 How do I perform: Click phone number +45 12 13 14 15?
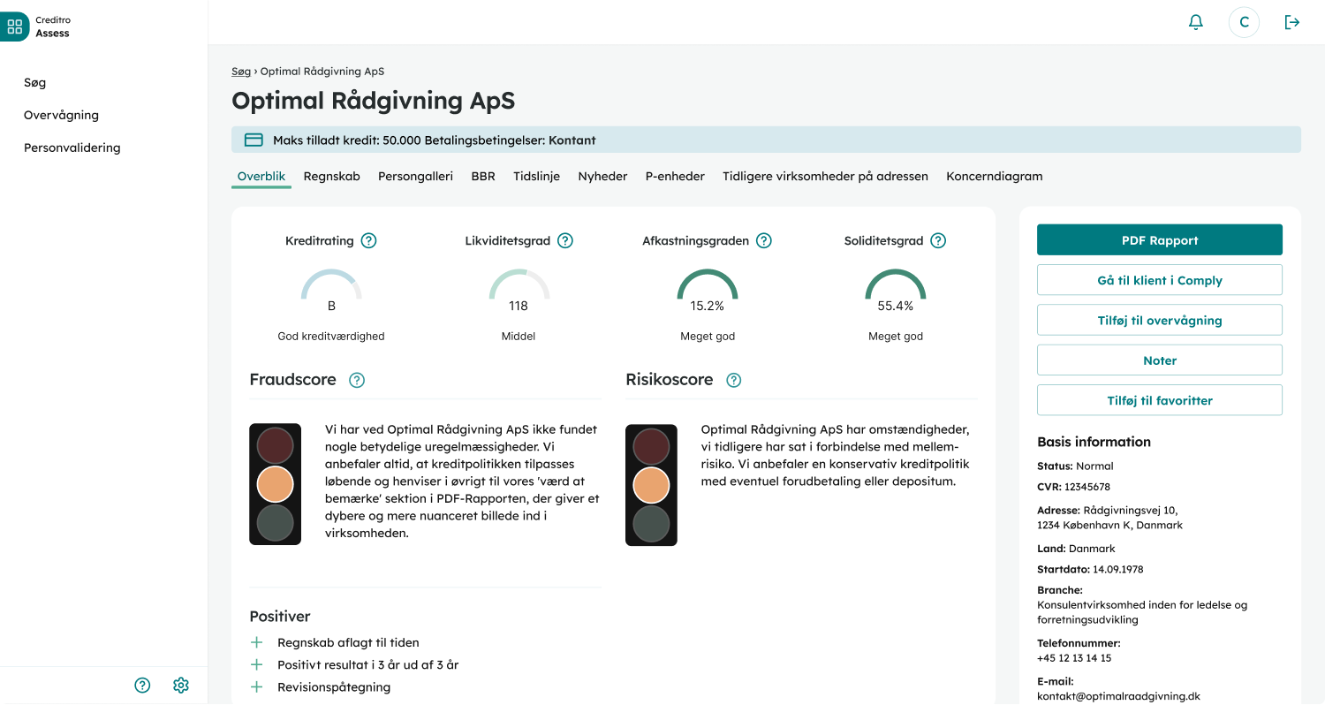[1074, 658]
